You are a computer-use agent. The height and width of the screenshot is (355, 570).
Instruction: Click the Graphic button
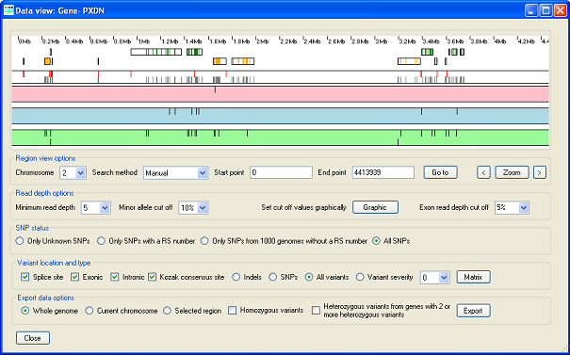pyautogui.click(x=375, y=207)
